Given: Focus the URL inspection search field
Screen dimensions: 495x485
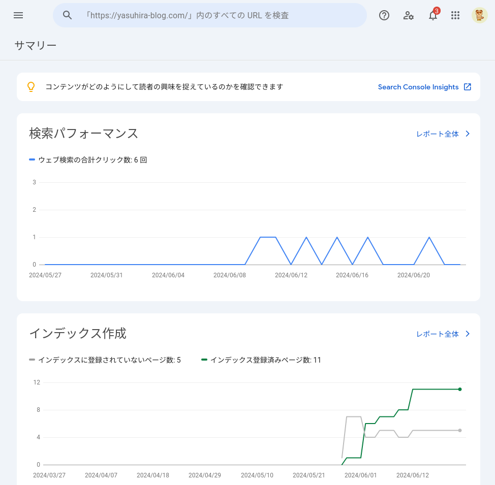Looking at the screenshot, I should coord(219,15).
